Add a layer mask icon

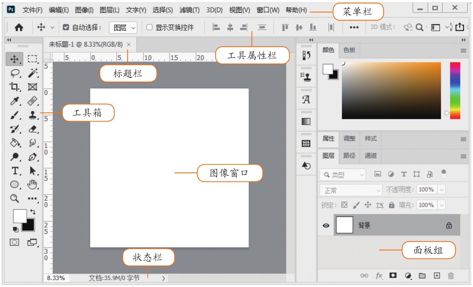pyautogui.click(x=393, y=275)
